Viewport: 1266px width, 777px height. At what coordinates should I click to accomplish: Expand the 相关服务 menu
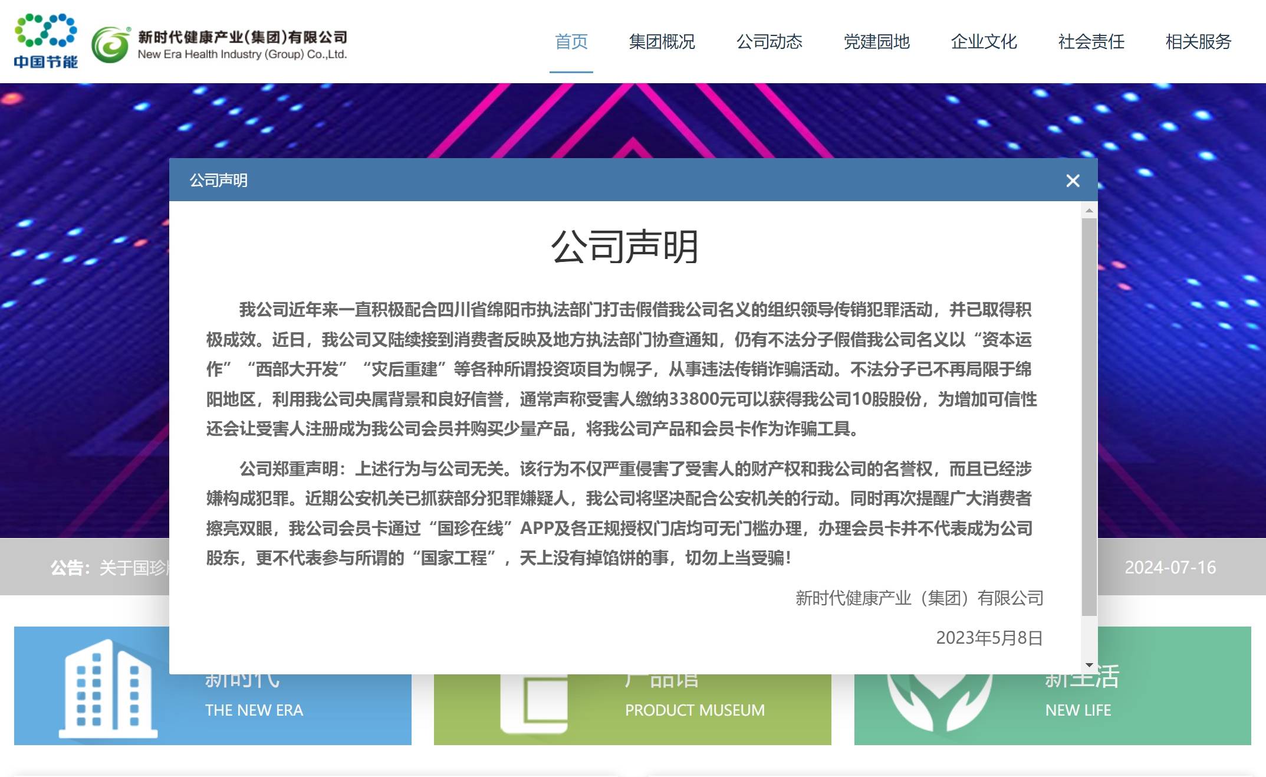click(x=1198, y=42)
